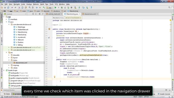Switch to activity_main.xml editor tab
174x98 pixels.
point(54,14)
